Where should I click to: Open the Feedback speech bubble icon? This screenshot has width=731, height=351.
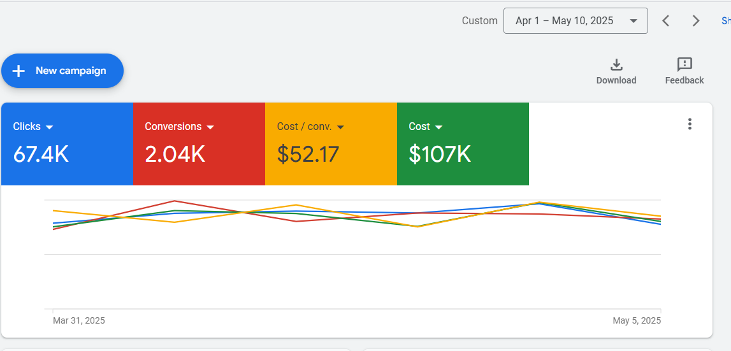(x=684, y=65)
